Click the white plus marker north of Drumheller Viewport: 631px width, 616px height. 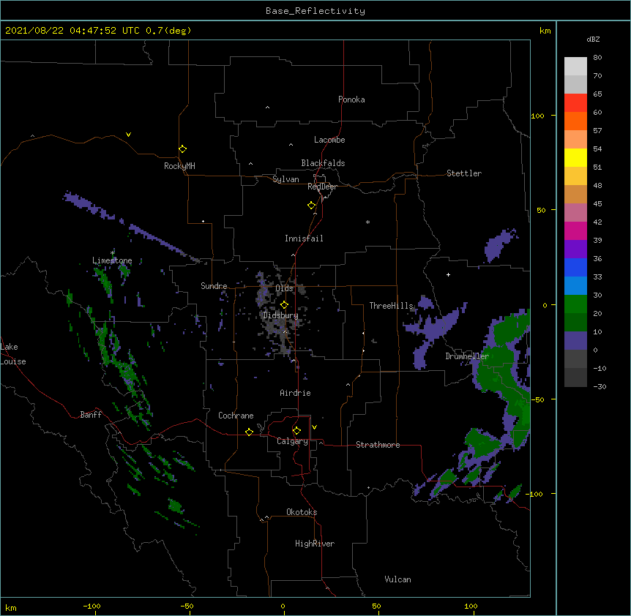(448, 274)
